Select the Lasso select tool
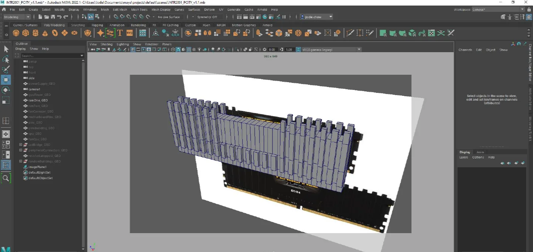 coord(6,59)
